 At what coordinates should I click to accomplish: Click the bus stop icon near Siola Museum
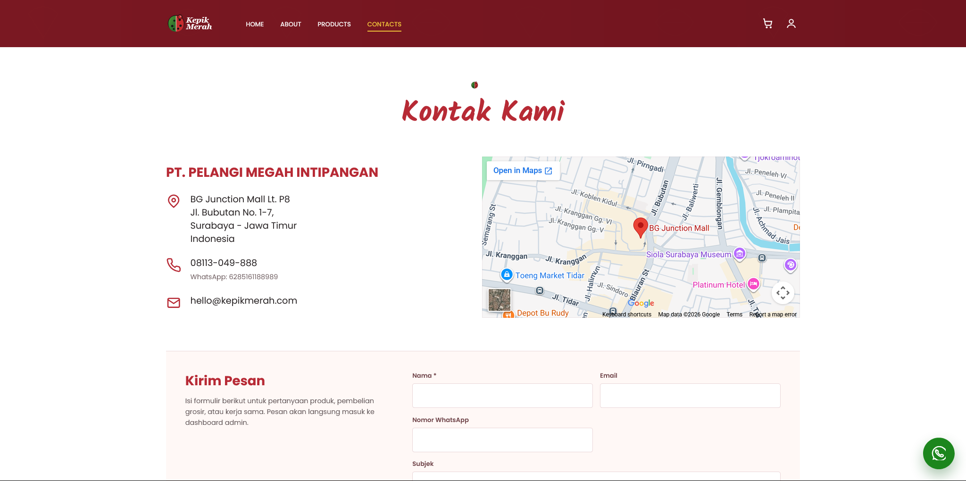coord(762,258)
